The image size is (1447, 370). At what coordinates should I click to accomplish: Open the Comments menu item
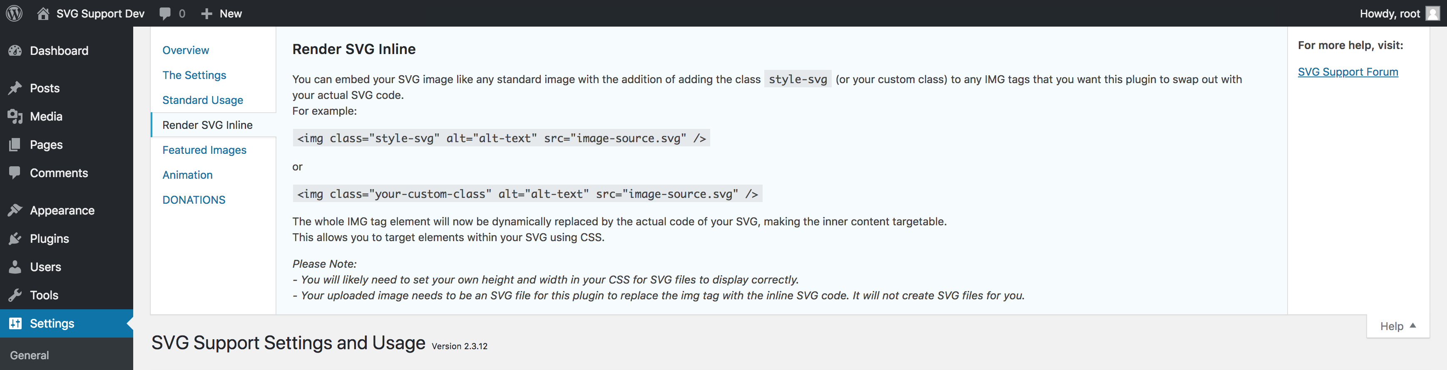click(66, 173)
